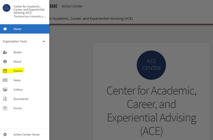Click the Documents page icon
Viewport: 213px width, 140px height.
[5, 99]
